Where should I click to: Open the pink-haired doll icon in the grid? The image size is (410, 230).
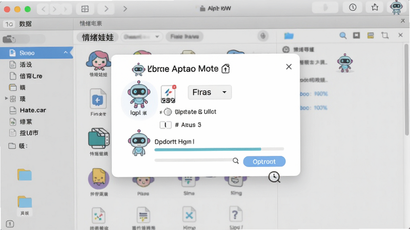click(x=98, y=61)
